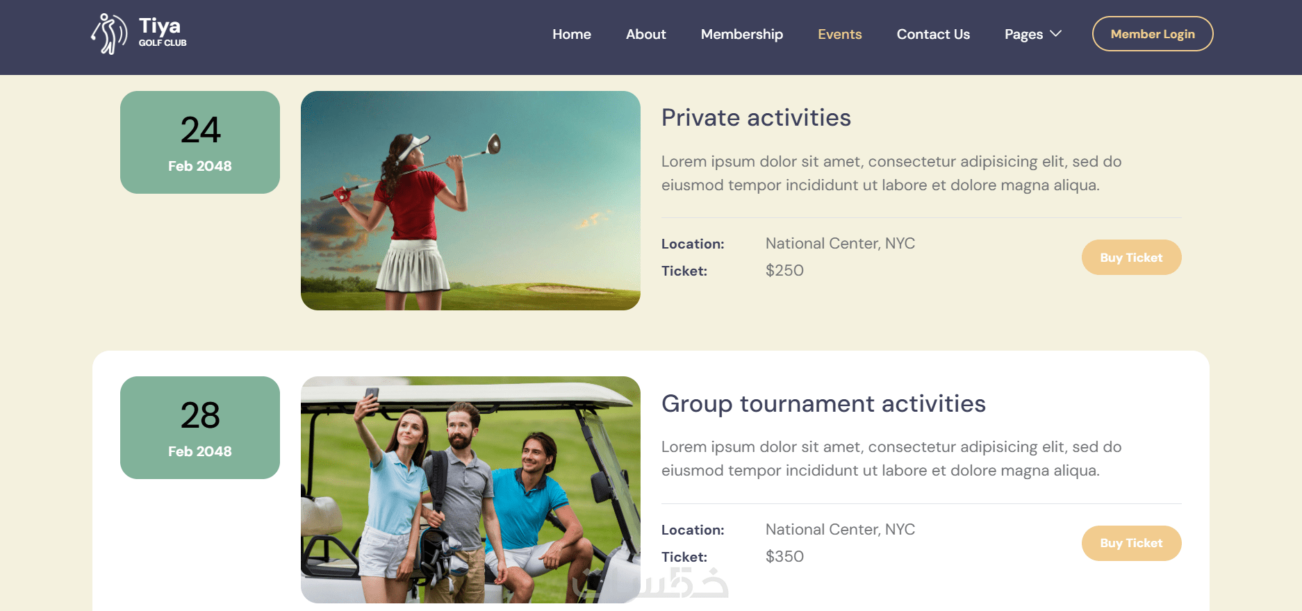
Task: Click the Tiya Golf Club brand name
Action: coord(163,32)
